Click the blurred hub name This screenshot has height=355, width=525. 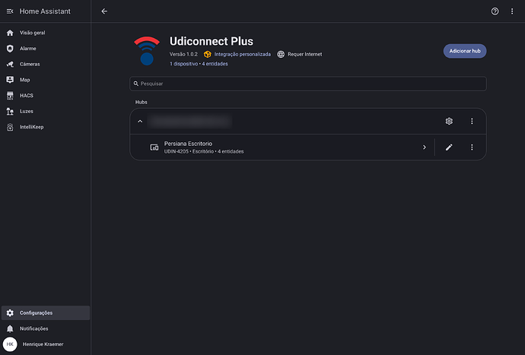190,121
